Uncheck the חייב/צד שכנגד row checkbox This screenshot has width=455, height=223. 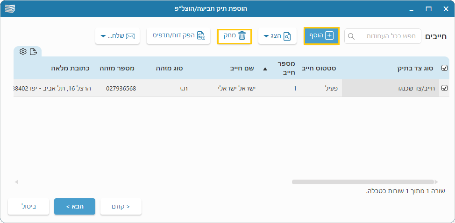(x=444, y=88)
